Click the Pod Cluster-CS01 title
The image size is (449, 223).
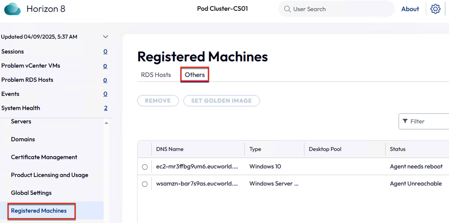222,9
